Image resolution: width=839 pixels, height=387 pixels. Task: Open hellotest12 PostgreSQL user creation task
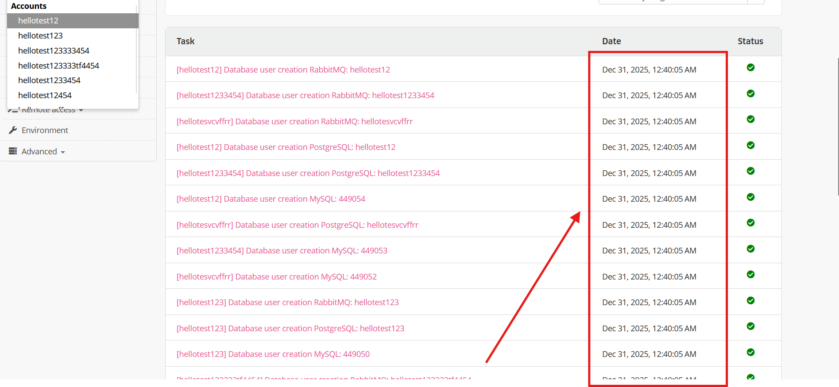coord(286,147)
